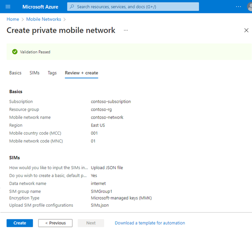Go to the Mobile Networks breadcrumb
This screenshot has height=231, width=252.
pos(44,19)
